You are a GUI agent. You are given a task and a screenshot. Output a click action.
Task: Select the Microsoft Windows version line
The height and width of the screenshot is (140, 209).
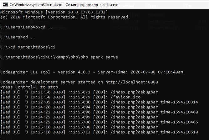pyautogui.click(x=54, y=12)
